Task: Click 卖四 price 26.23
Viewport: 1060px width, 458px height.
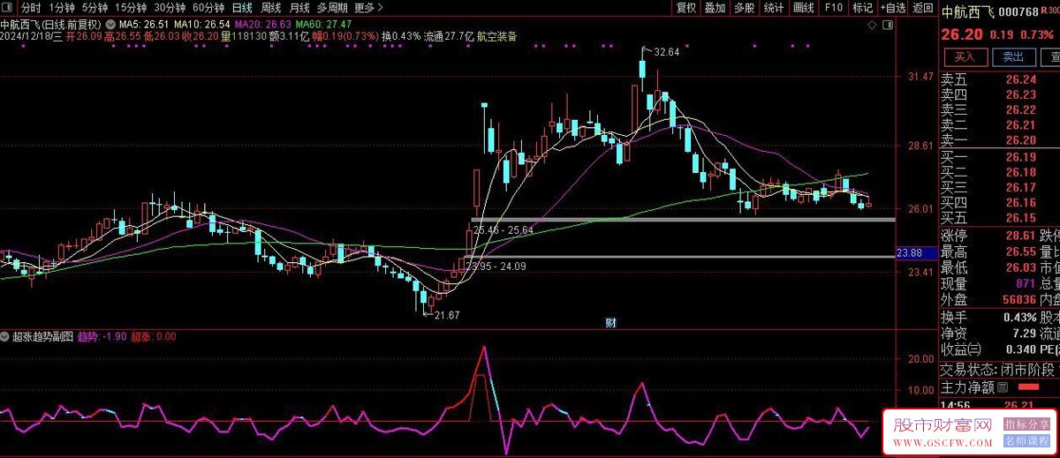Action: pyautogui.click(x=1020, y=94)
